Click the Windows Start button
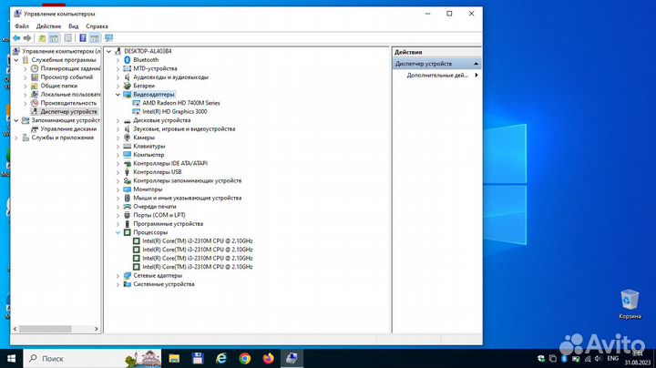Screen dimensions: 656x368 (x=11, y=358)
